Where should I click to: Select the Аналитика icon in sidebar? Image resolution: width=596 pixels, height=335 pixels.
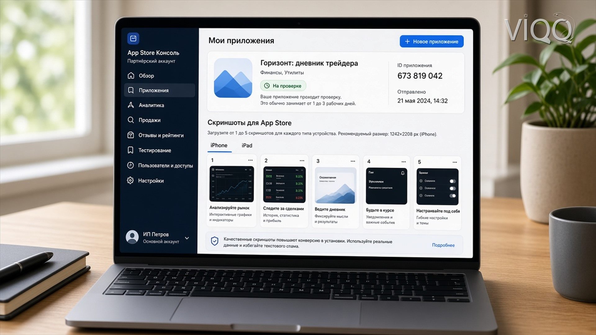131,105
